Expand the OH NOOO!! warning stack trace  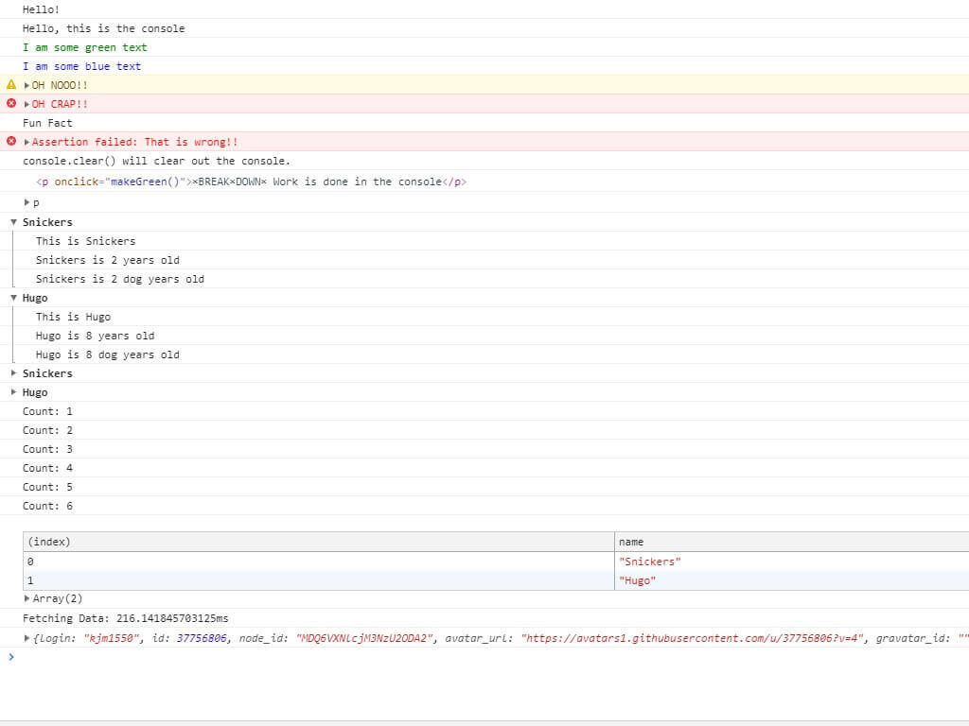coord(26,85)
